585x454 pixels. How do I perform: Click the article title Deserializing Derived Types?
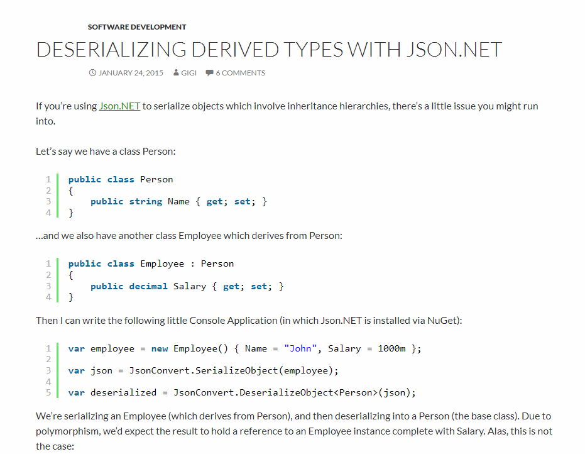tap(269, 50)
